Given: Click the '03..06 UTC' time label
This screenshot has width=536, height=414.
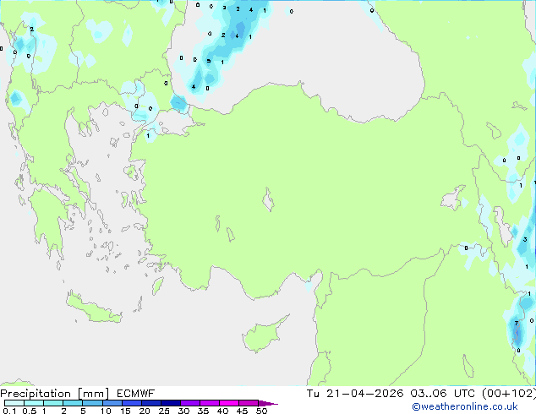Looking at the screenshot, I should [442, 394].
